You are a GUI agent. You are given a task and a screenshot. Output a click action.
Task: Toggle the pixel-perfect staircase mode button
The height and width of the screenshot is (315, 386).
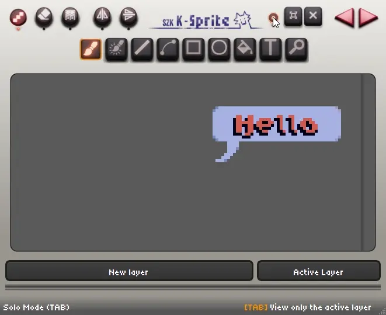tap(18, 17)
